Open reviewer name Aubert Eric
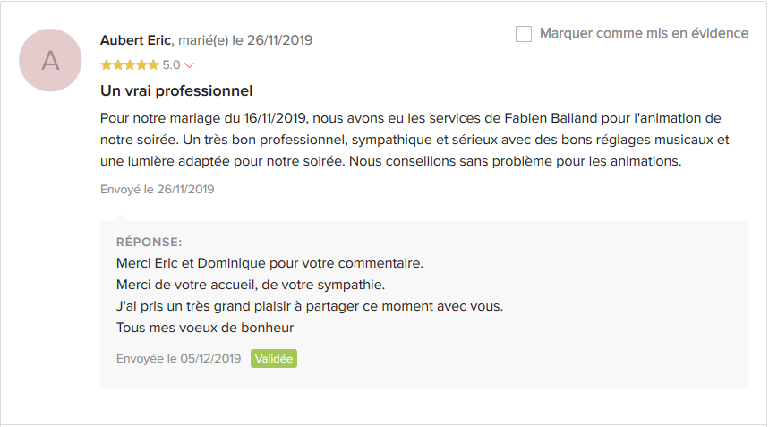This screenshot has height=427, width=769. pyautogui.click(x=135, y=40)
